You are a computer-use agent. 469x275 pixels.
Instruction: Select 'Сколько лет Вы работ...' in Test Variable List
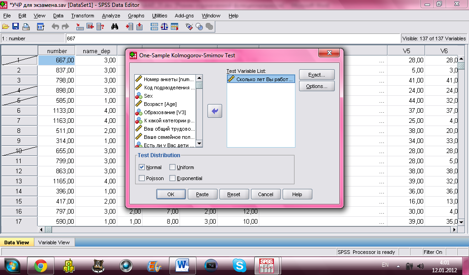261,79
